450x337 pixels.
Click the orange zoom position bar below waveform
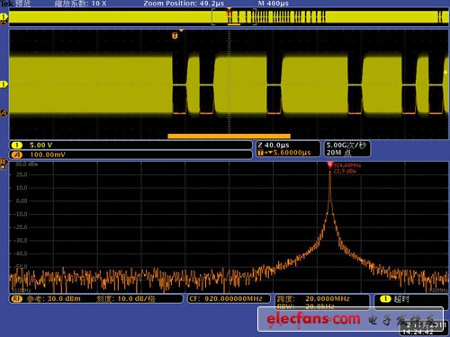click(x=229, y=137)
